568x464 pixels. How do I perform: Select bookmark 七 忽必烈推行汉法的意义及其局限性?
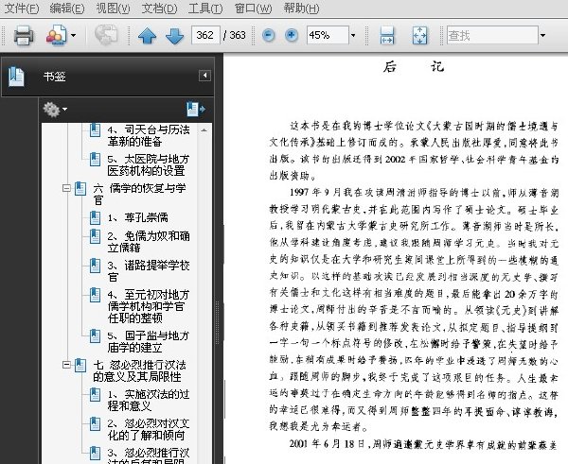(x=139, y=370)
